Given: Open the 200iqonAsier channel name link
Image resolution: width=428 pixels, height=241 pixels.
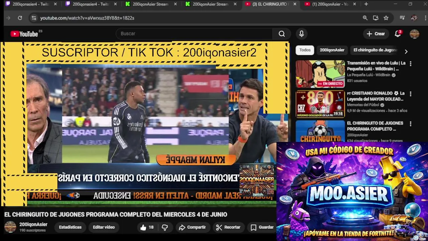Looking at the screenshot, I should [x=33, y=225].
